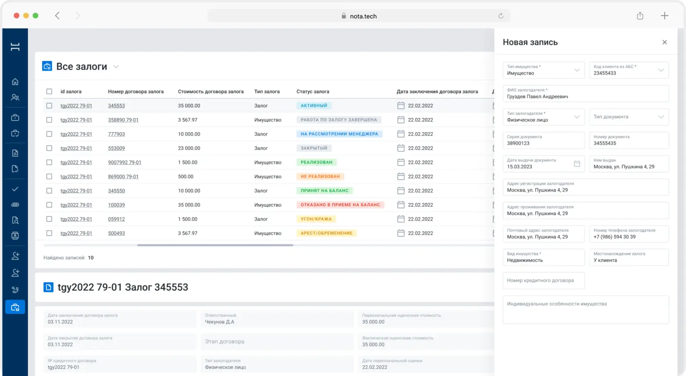Open contract link 358890 79-01

click(123, 120)
